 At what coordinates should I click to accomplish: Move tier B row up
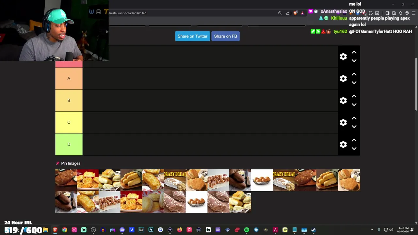pyautogui.click(x=354, y=96)
